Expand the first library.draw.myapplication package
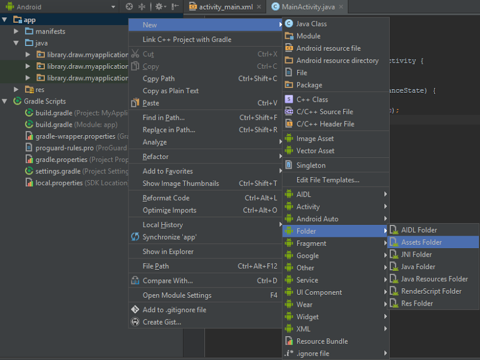 28,54
